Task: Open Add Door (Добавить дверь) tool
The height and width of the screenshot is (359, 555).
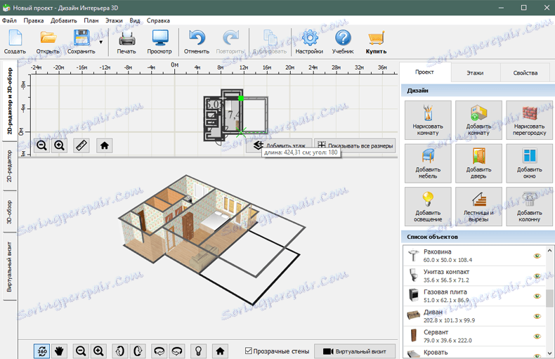Action: 478,162
